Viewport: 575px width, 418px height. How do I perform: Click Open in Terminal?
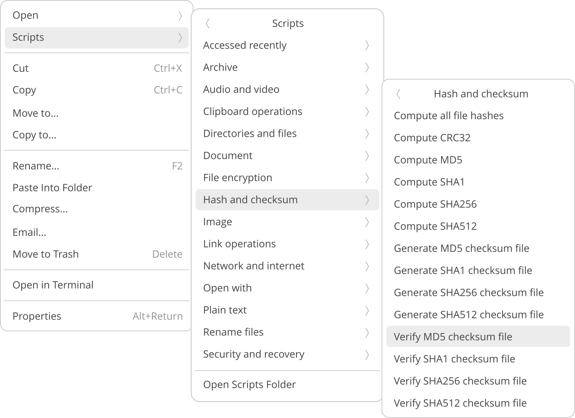pyautogui.click(x=53, y=285)
